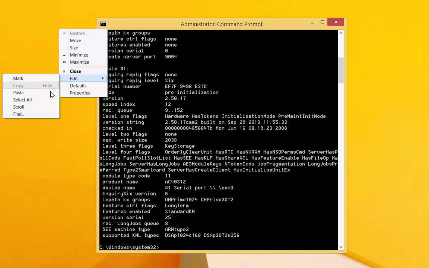Choose Minimize in the system menu
429x268 pixels.
point(83,55)
